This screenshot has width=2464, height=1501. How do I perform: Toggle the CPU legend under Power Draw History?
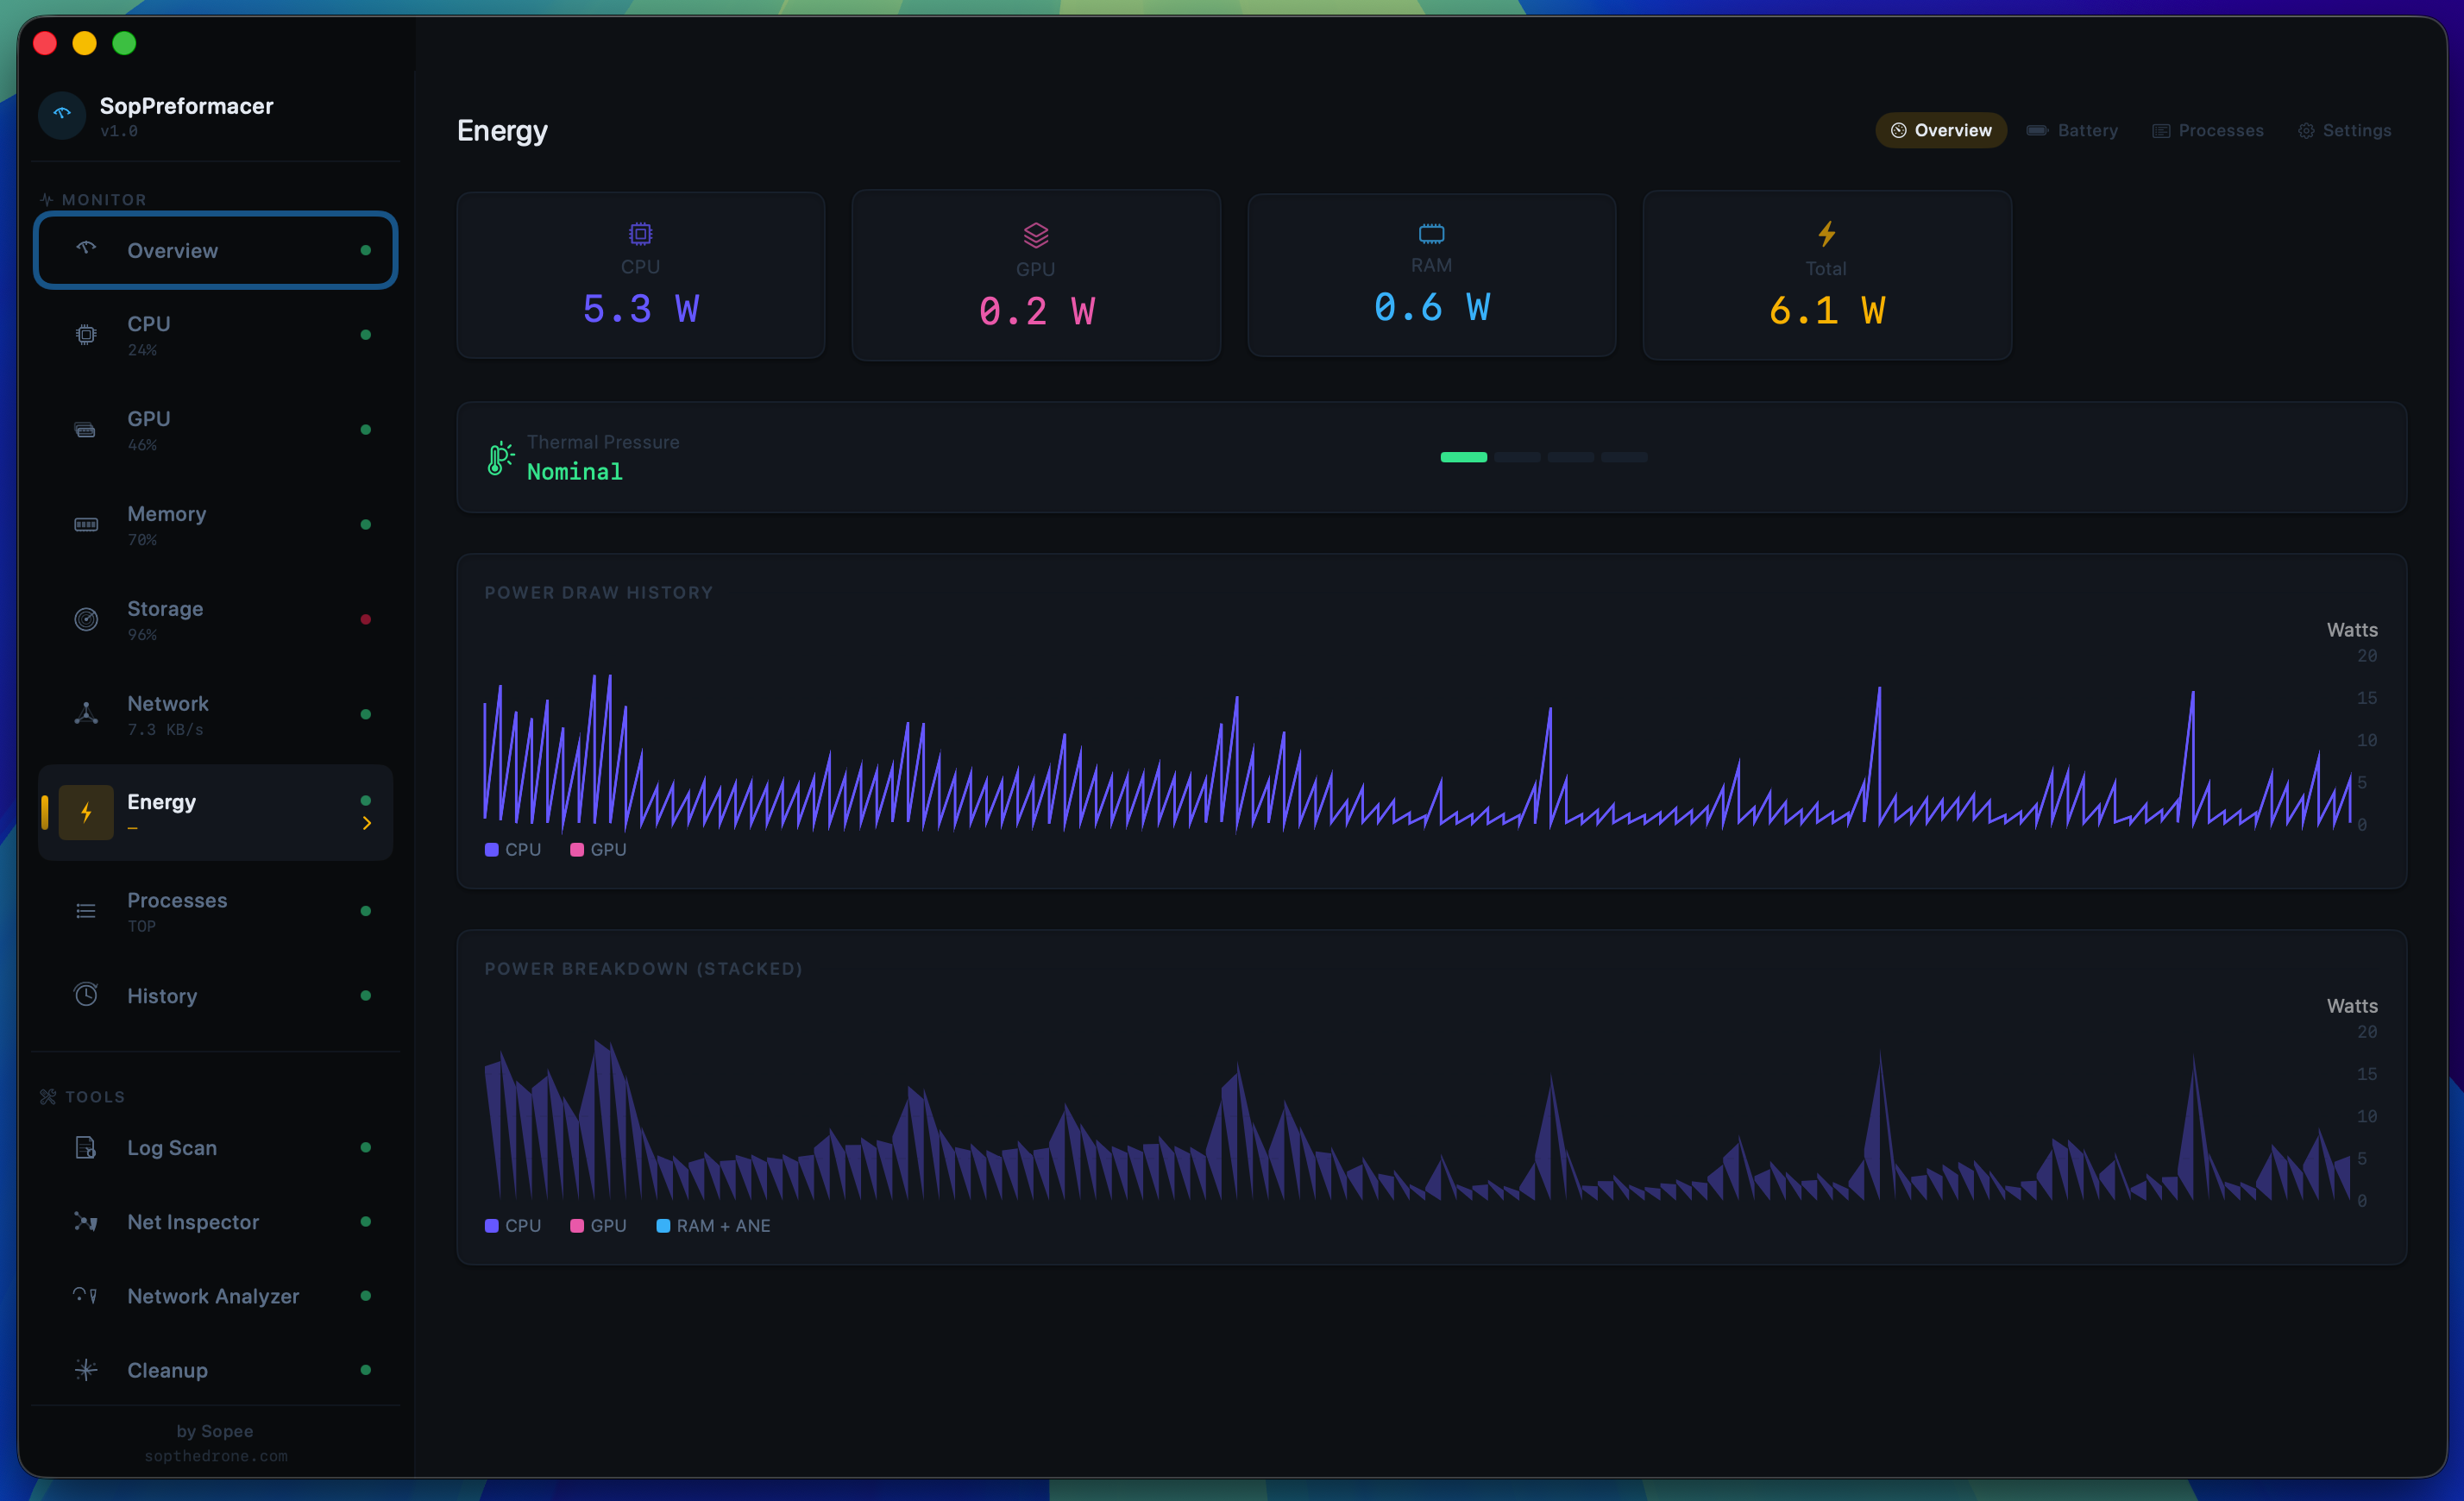tap(512, 849)
